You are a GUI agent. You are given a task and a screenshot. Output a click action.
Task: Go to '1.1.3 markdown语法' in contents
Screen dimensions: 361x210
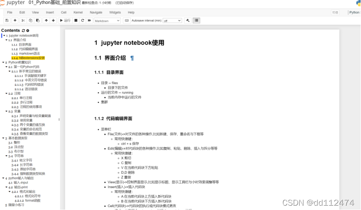click(x=26, y=53)
